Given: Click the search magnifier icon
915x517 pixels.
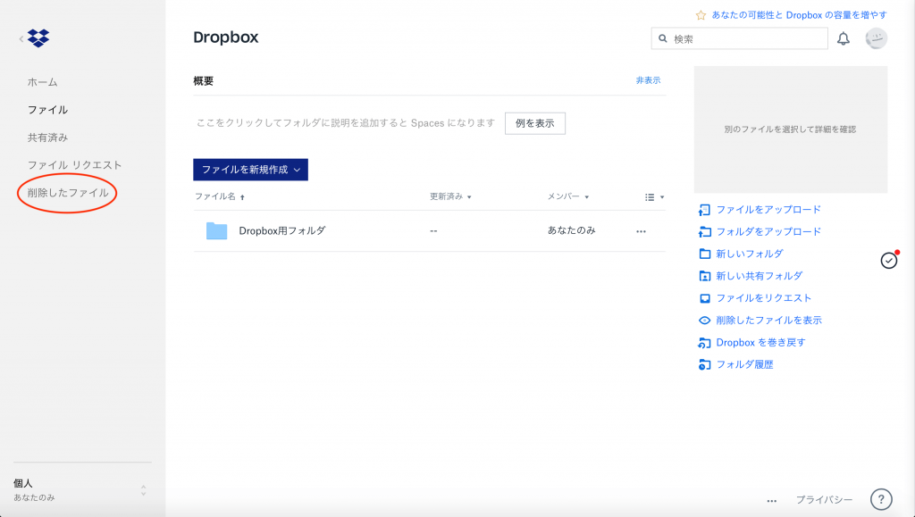Looking at the screenshot, I should (x=663, y=38).
